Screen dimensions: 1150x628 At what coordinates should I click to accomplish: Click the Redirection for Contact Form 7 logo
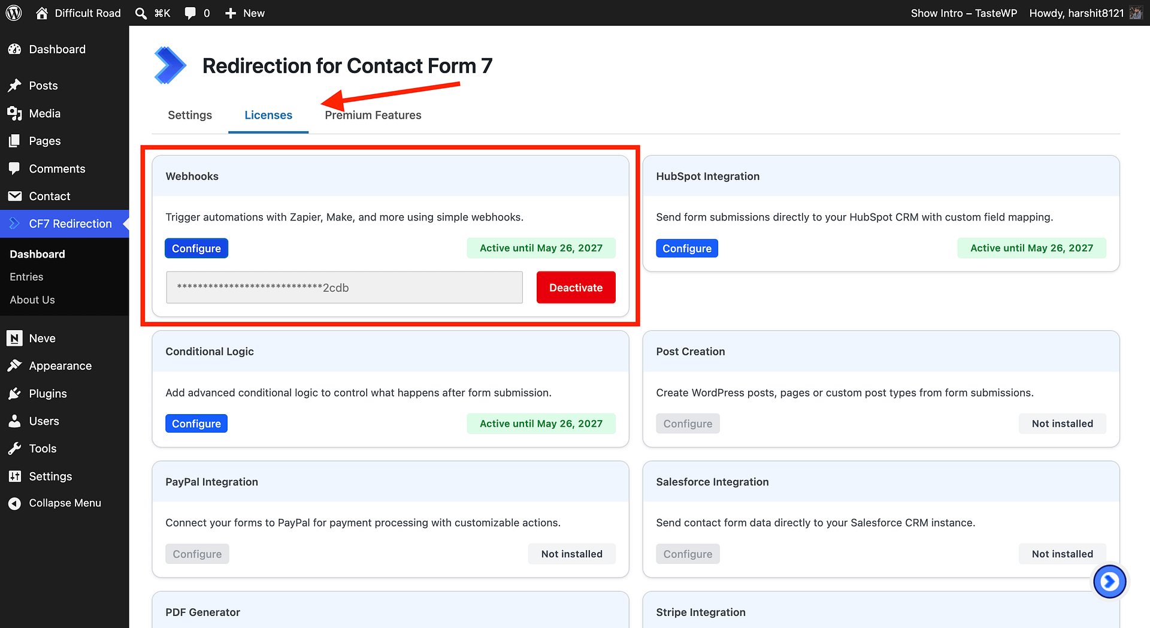[x=170, y=65]
